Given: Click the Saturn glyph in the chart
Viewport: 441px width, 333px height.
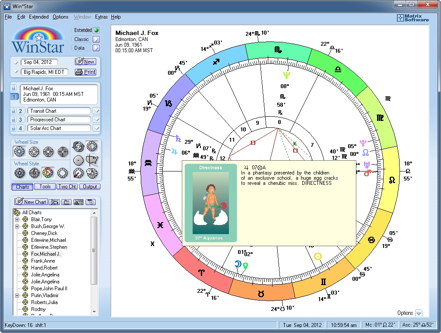Looking at the screenshot, I should (178, 138).
